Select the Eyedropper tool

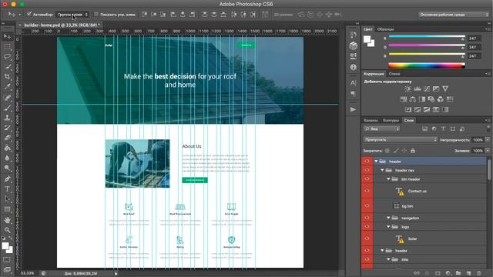pos(7,87)
